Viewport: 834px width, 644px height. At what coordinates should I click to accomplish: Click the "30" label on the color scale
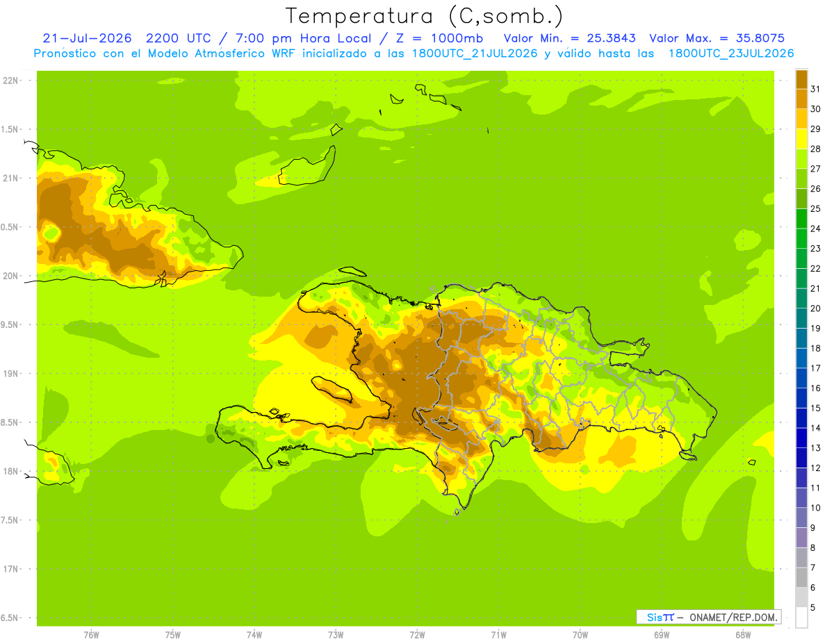(816, 109)
